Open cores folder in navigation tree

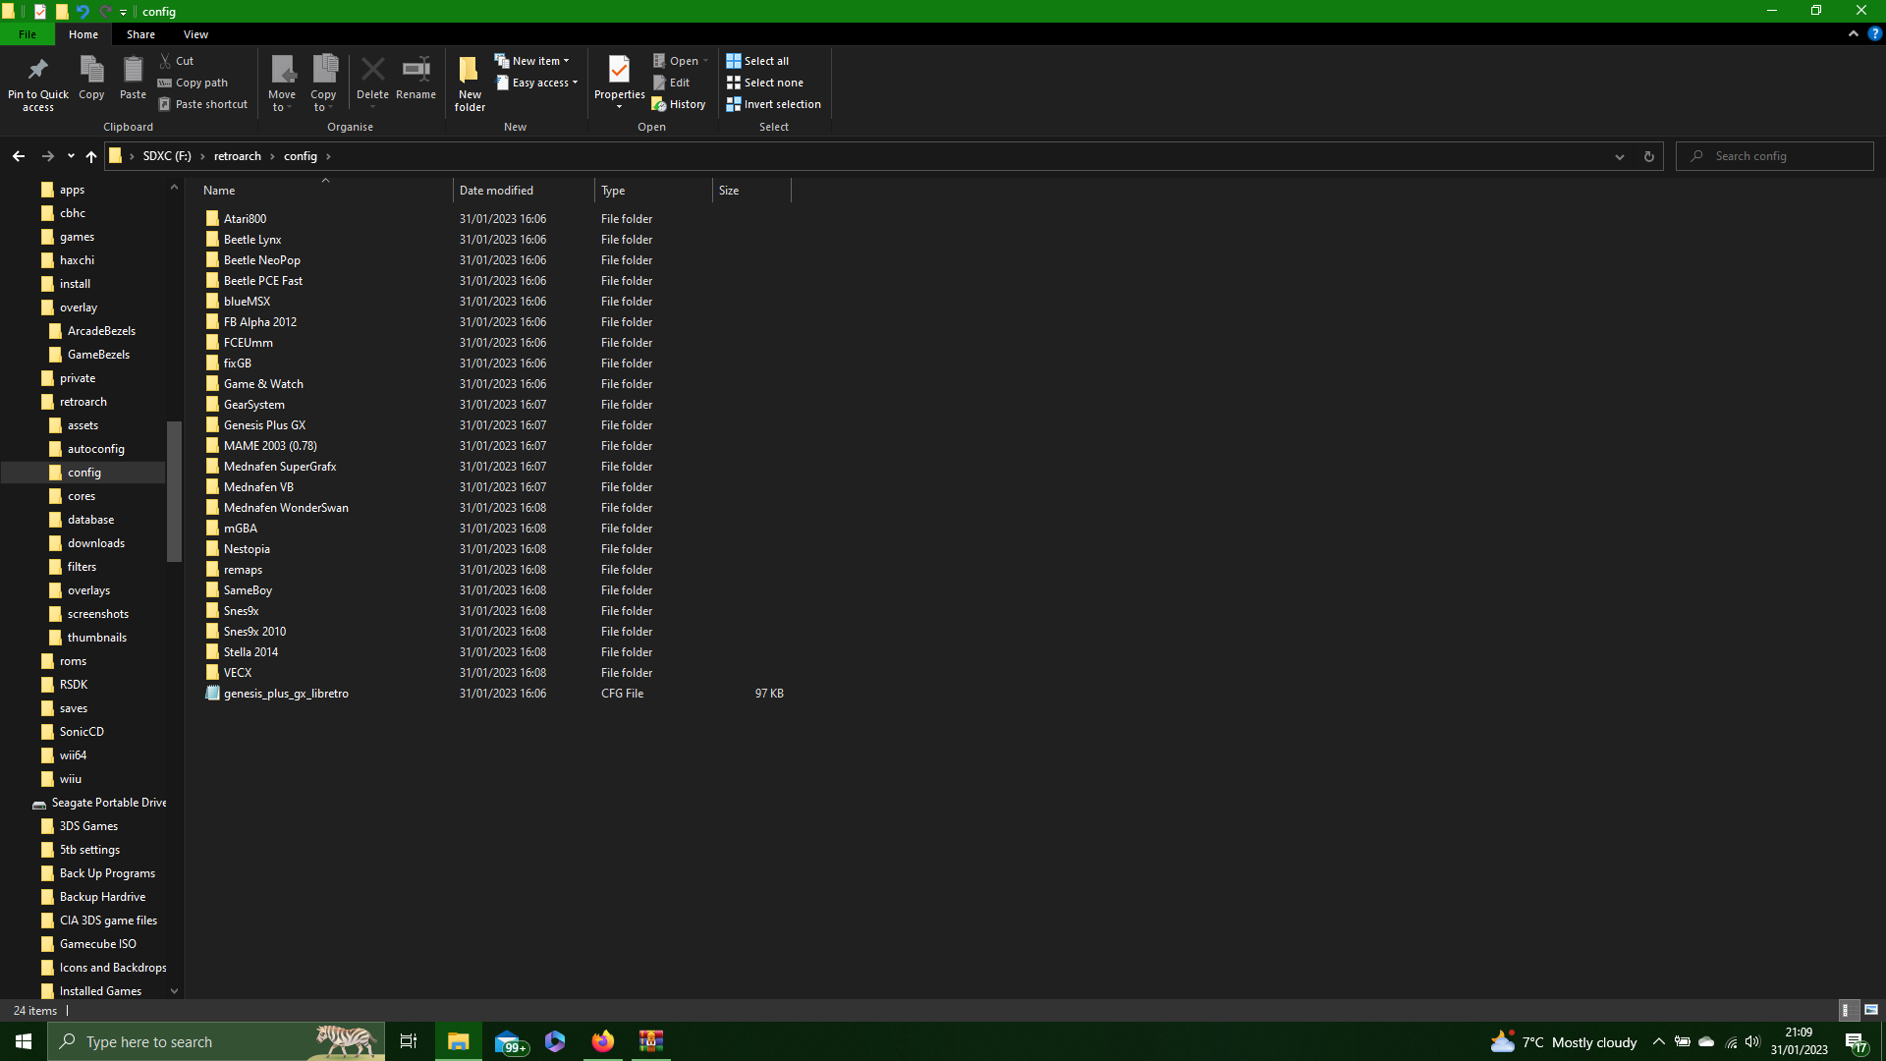[x=82, y=496]
